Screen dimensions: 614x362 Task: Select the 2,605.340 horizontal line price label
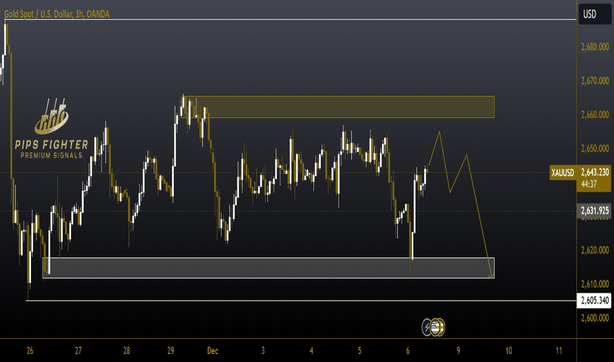click(595, 301)
